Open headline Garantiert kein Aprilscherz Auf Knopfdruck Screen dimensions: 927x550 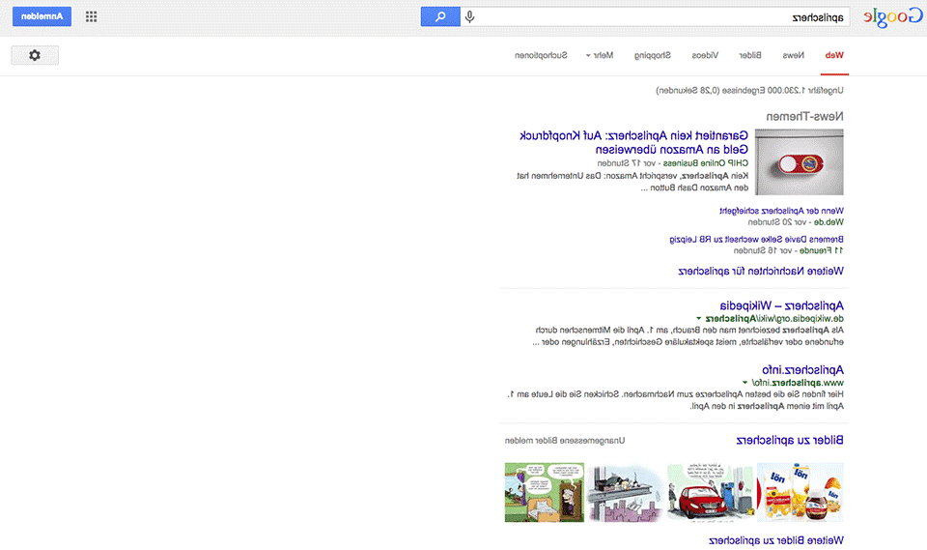pos(633,142)
